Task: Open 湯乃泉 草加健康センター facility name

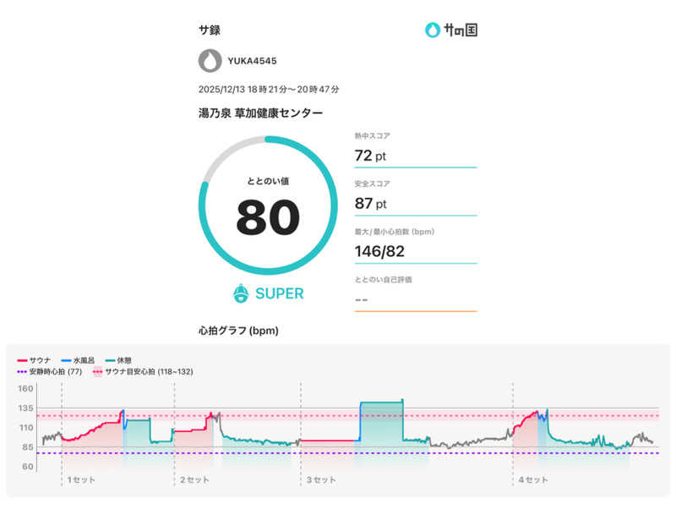Action: pyautogui.click(x=259, y=112)
